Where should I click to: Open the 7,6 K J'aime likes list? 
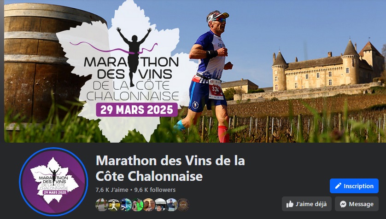tap(112, 190)
